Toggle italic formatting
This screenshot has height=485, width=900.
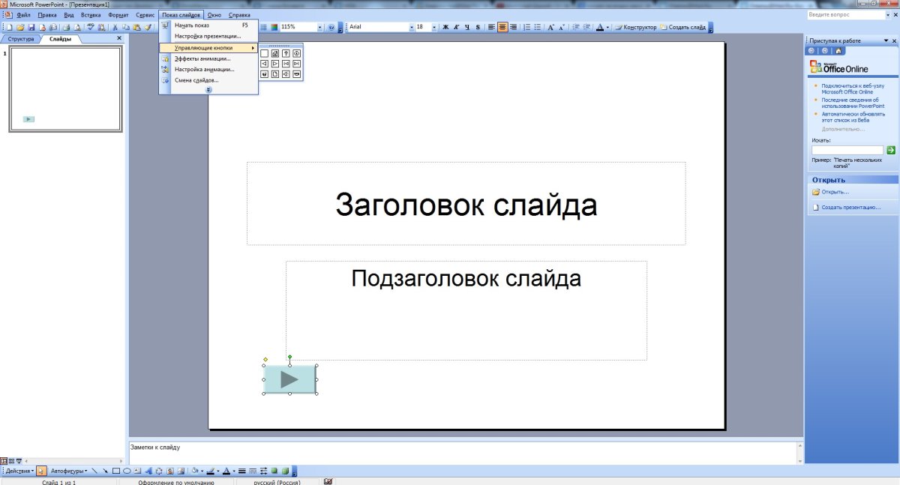tap(455, 26)
